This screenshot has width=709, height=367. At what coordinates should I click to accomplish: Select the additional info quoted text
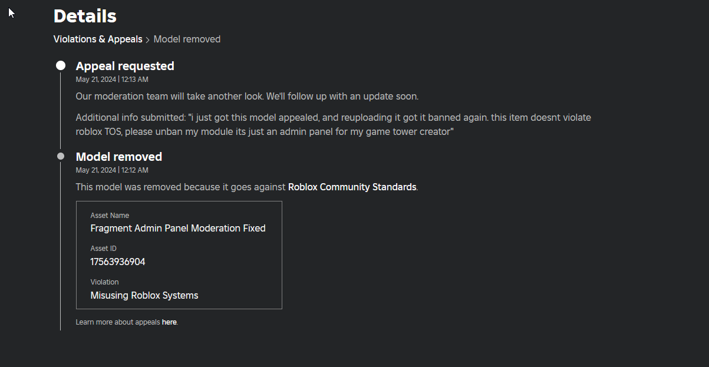pos(333,124)
